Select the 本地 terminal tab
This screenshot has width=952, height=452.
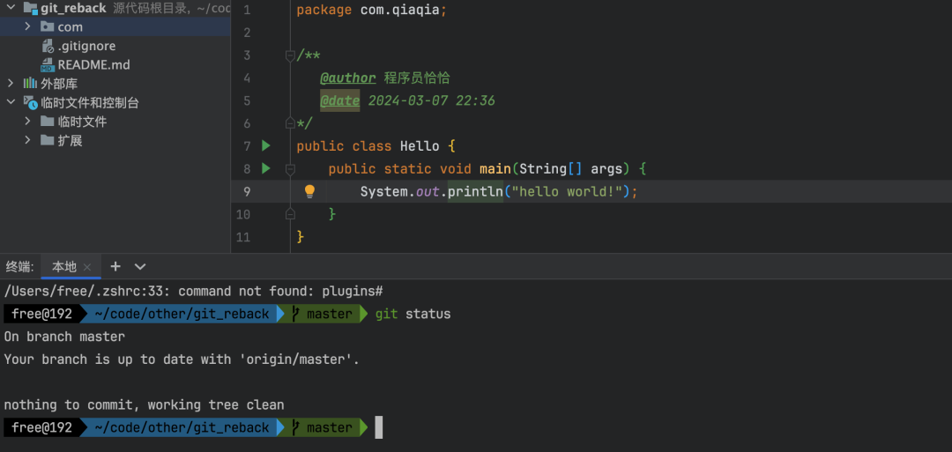click(63, 267)
